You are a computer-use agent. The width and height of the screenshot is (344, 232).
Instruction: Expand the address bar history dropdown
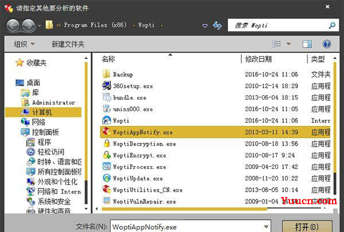(205, 26)
